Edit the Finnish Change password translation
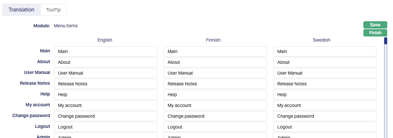This screenshot has height=138, width=393. tap(215, 116)
